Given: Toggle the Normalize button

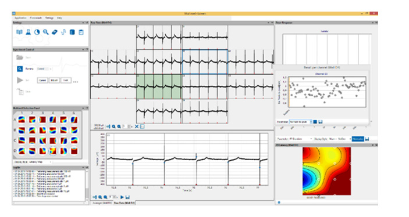Looking at the screenshot, I should [x=358, y=139].
